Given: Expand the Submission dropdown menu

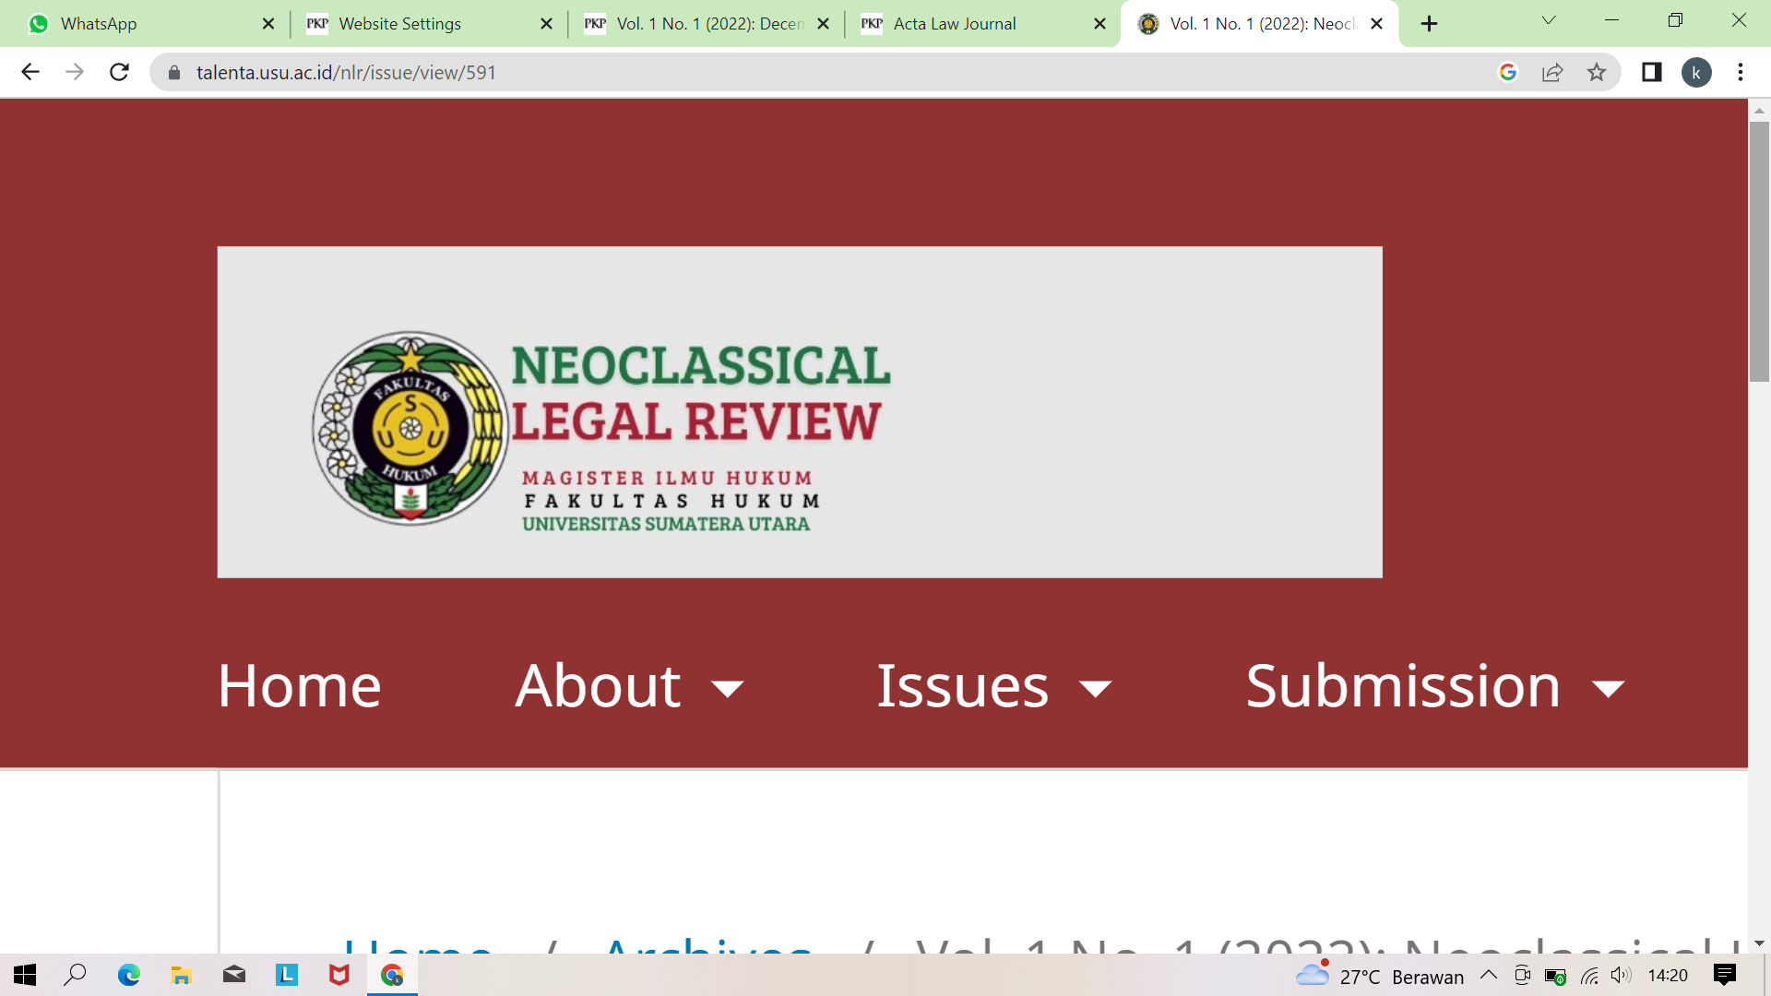Looking at the screenshot, I should click(1435, 686).
